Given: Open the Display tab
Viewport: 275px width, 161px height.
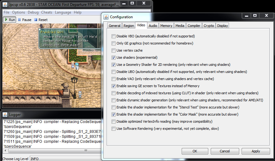Looking at the screenshot, I should [x=222, y=26].
